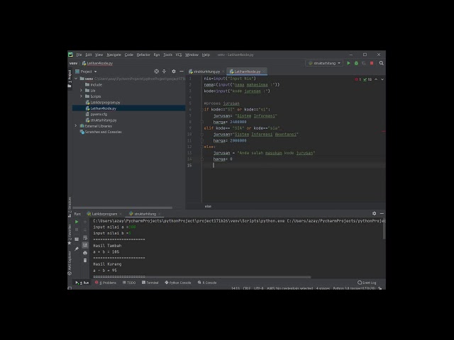The width and height of the screenshot is (454, 340).
Task: Expand External Libraries node
Action: pyautogui.click(x=76, y=126)
